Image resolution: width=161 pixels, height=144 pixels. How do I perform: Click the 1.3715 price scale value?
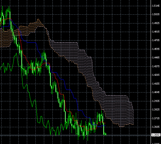click(156, 118)
